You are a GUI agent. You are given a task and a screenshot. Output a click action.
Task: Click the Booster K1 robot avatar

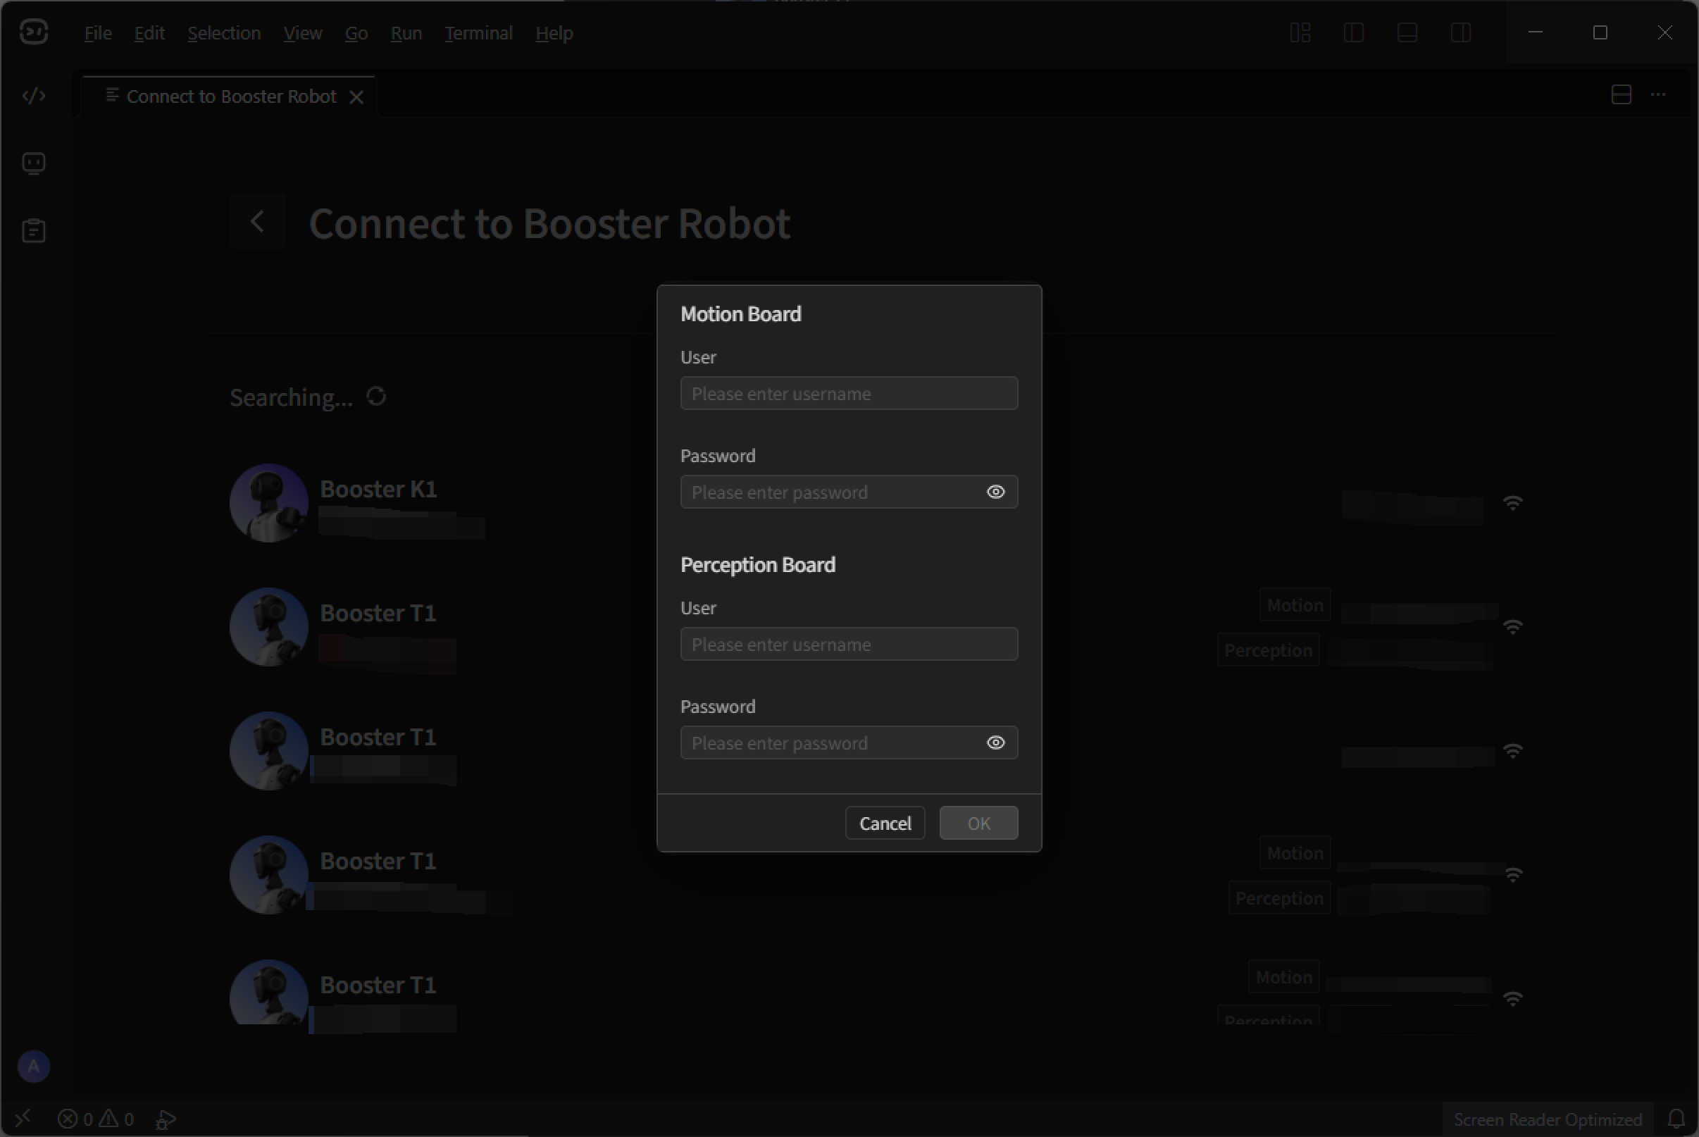(x=269, y=502)
